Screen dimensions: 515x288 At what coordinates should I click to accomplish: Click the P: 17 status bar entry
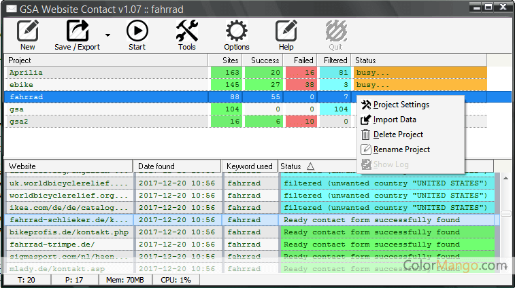(x=75, y=280)
